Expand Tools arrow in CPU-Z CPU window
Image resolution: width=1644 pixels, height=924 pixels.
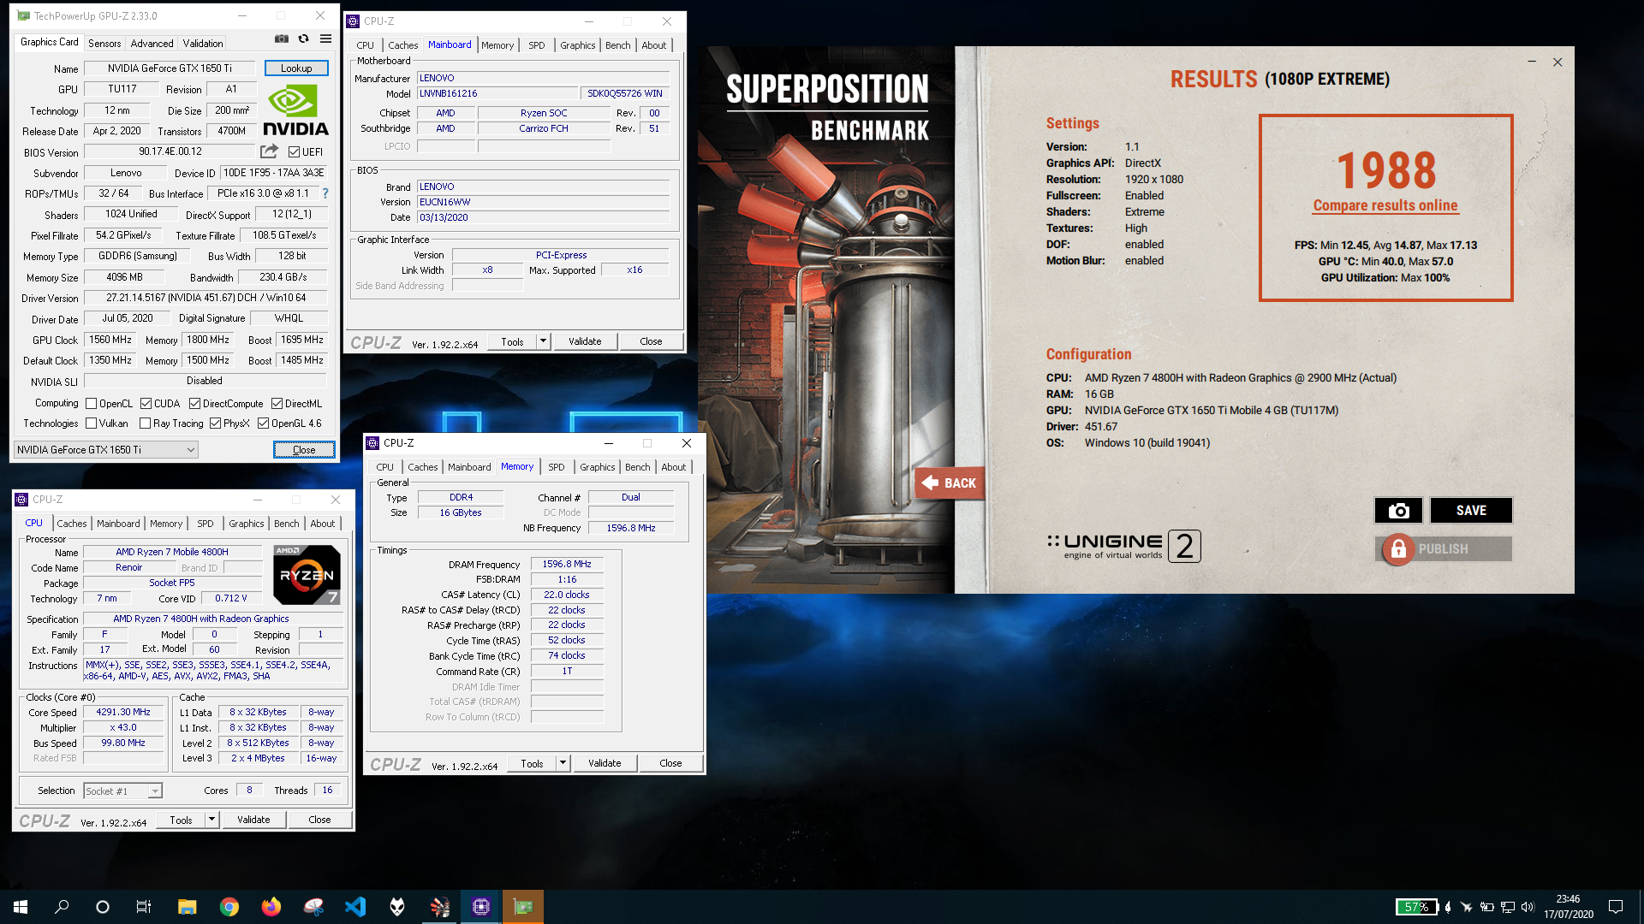click(x=211, y=820)
